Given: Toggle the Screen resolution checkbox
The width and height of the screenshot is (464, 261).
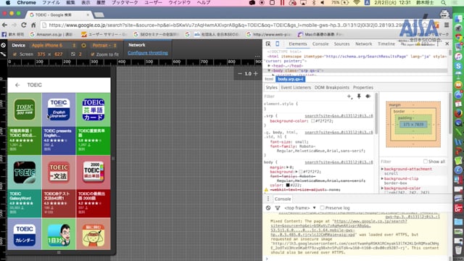Looking at the screenshot, I should (14, 54).
